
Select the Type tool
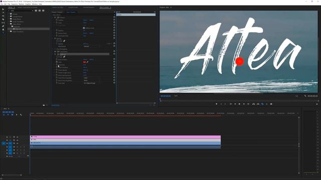[3, 33]
